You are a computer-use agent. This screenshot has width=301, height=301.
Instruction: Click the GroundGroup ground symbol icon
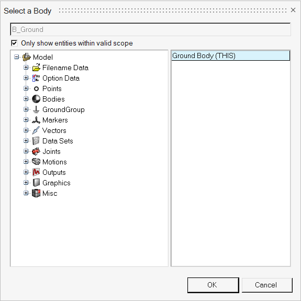(x=36, y=109)
